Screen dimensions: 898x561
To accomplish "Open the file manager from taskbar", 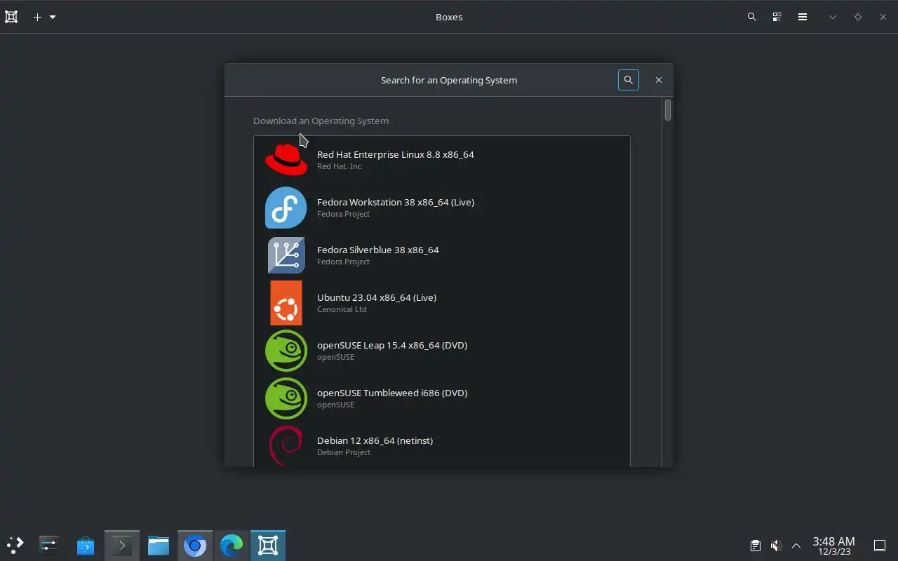I will tap(159, 545).
